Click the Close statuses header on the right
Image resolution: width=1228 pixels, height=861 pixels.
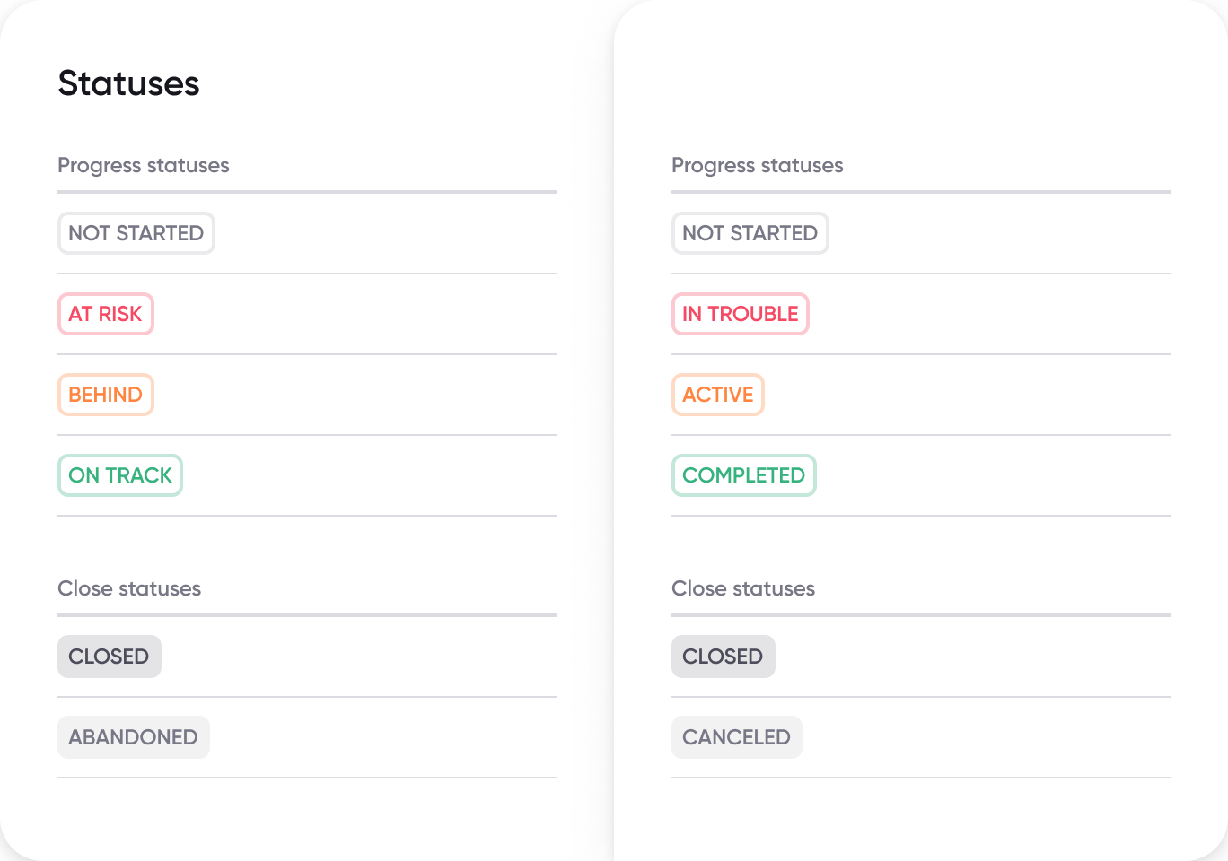742,588
